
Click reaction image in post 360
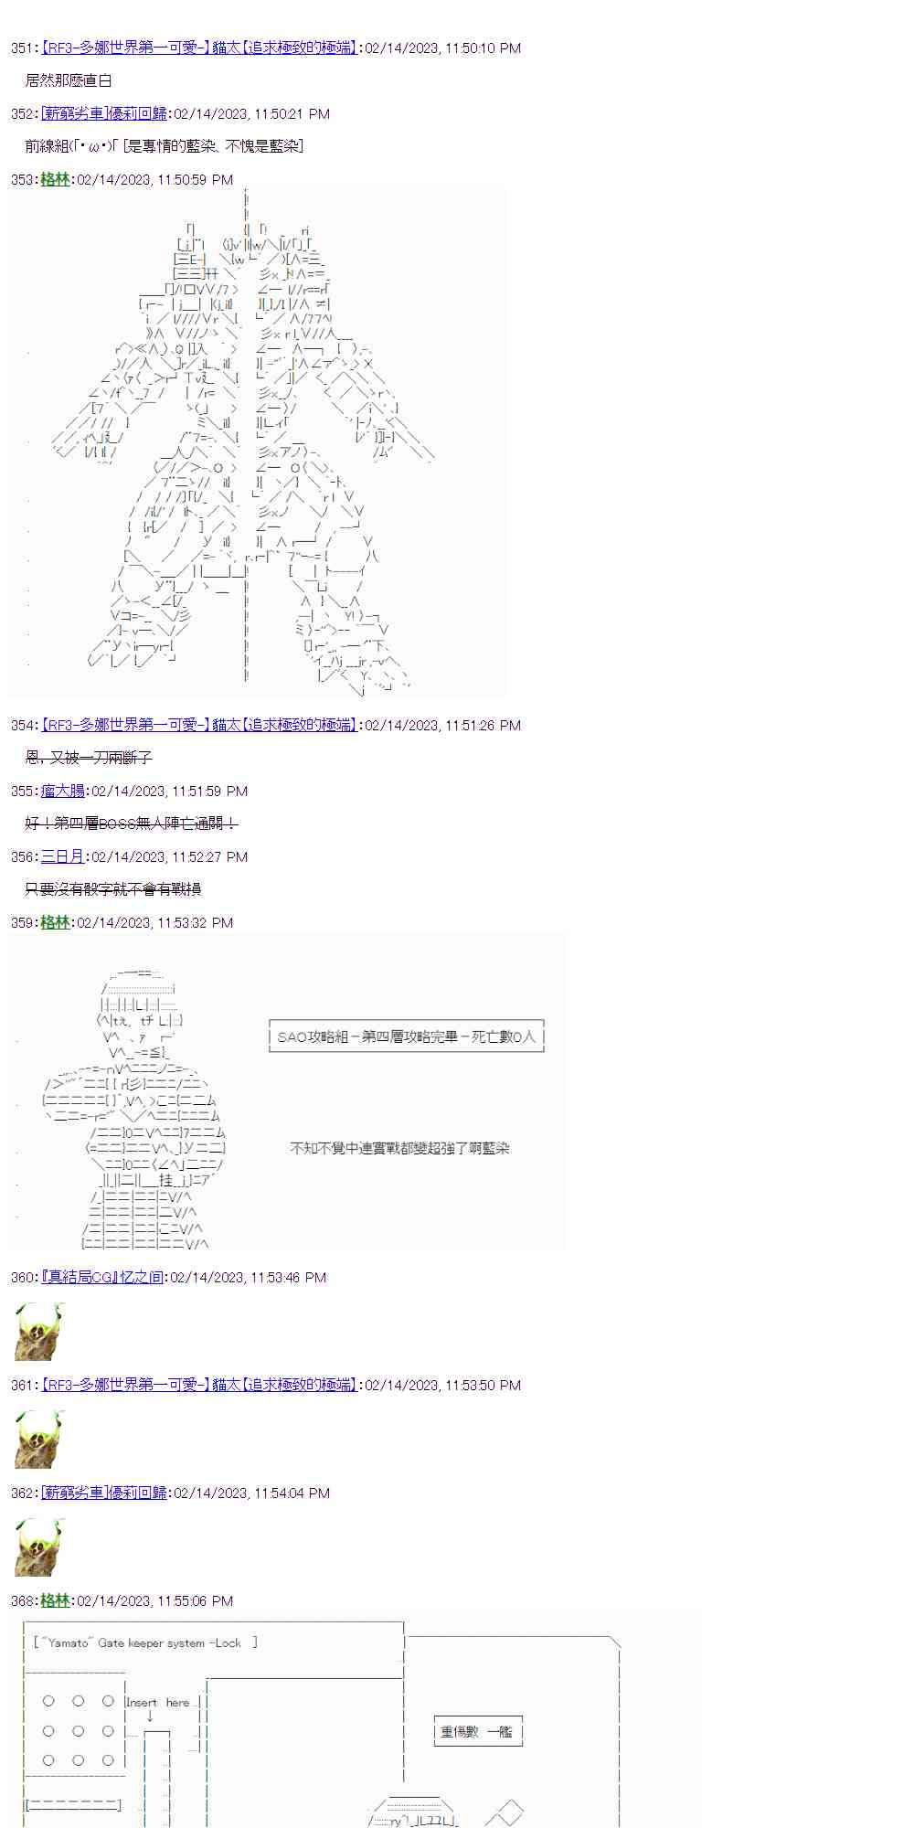click(x=39, y=1332)
